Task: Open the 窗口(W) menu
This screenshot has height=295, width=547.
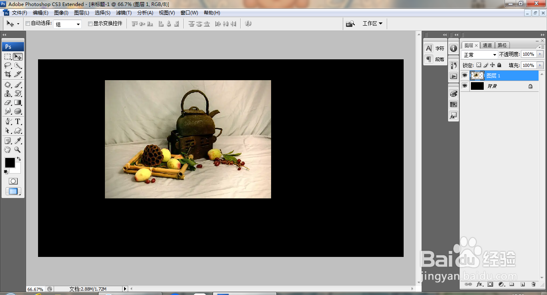Action: coord(189,13)
